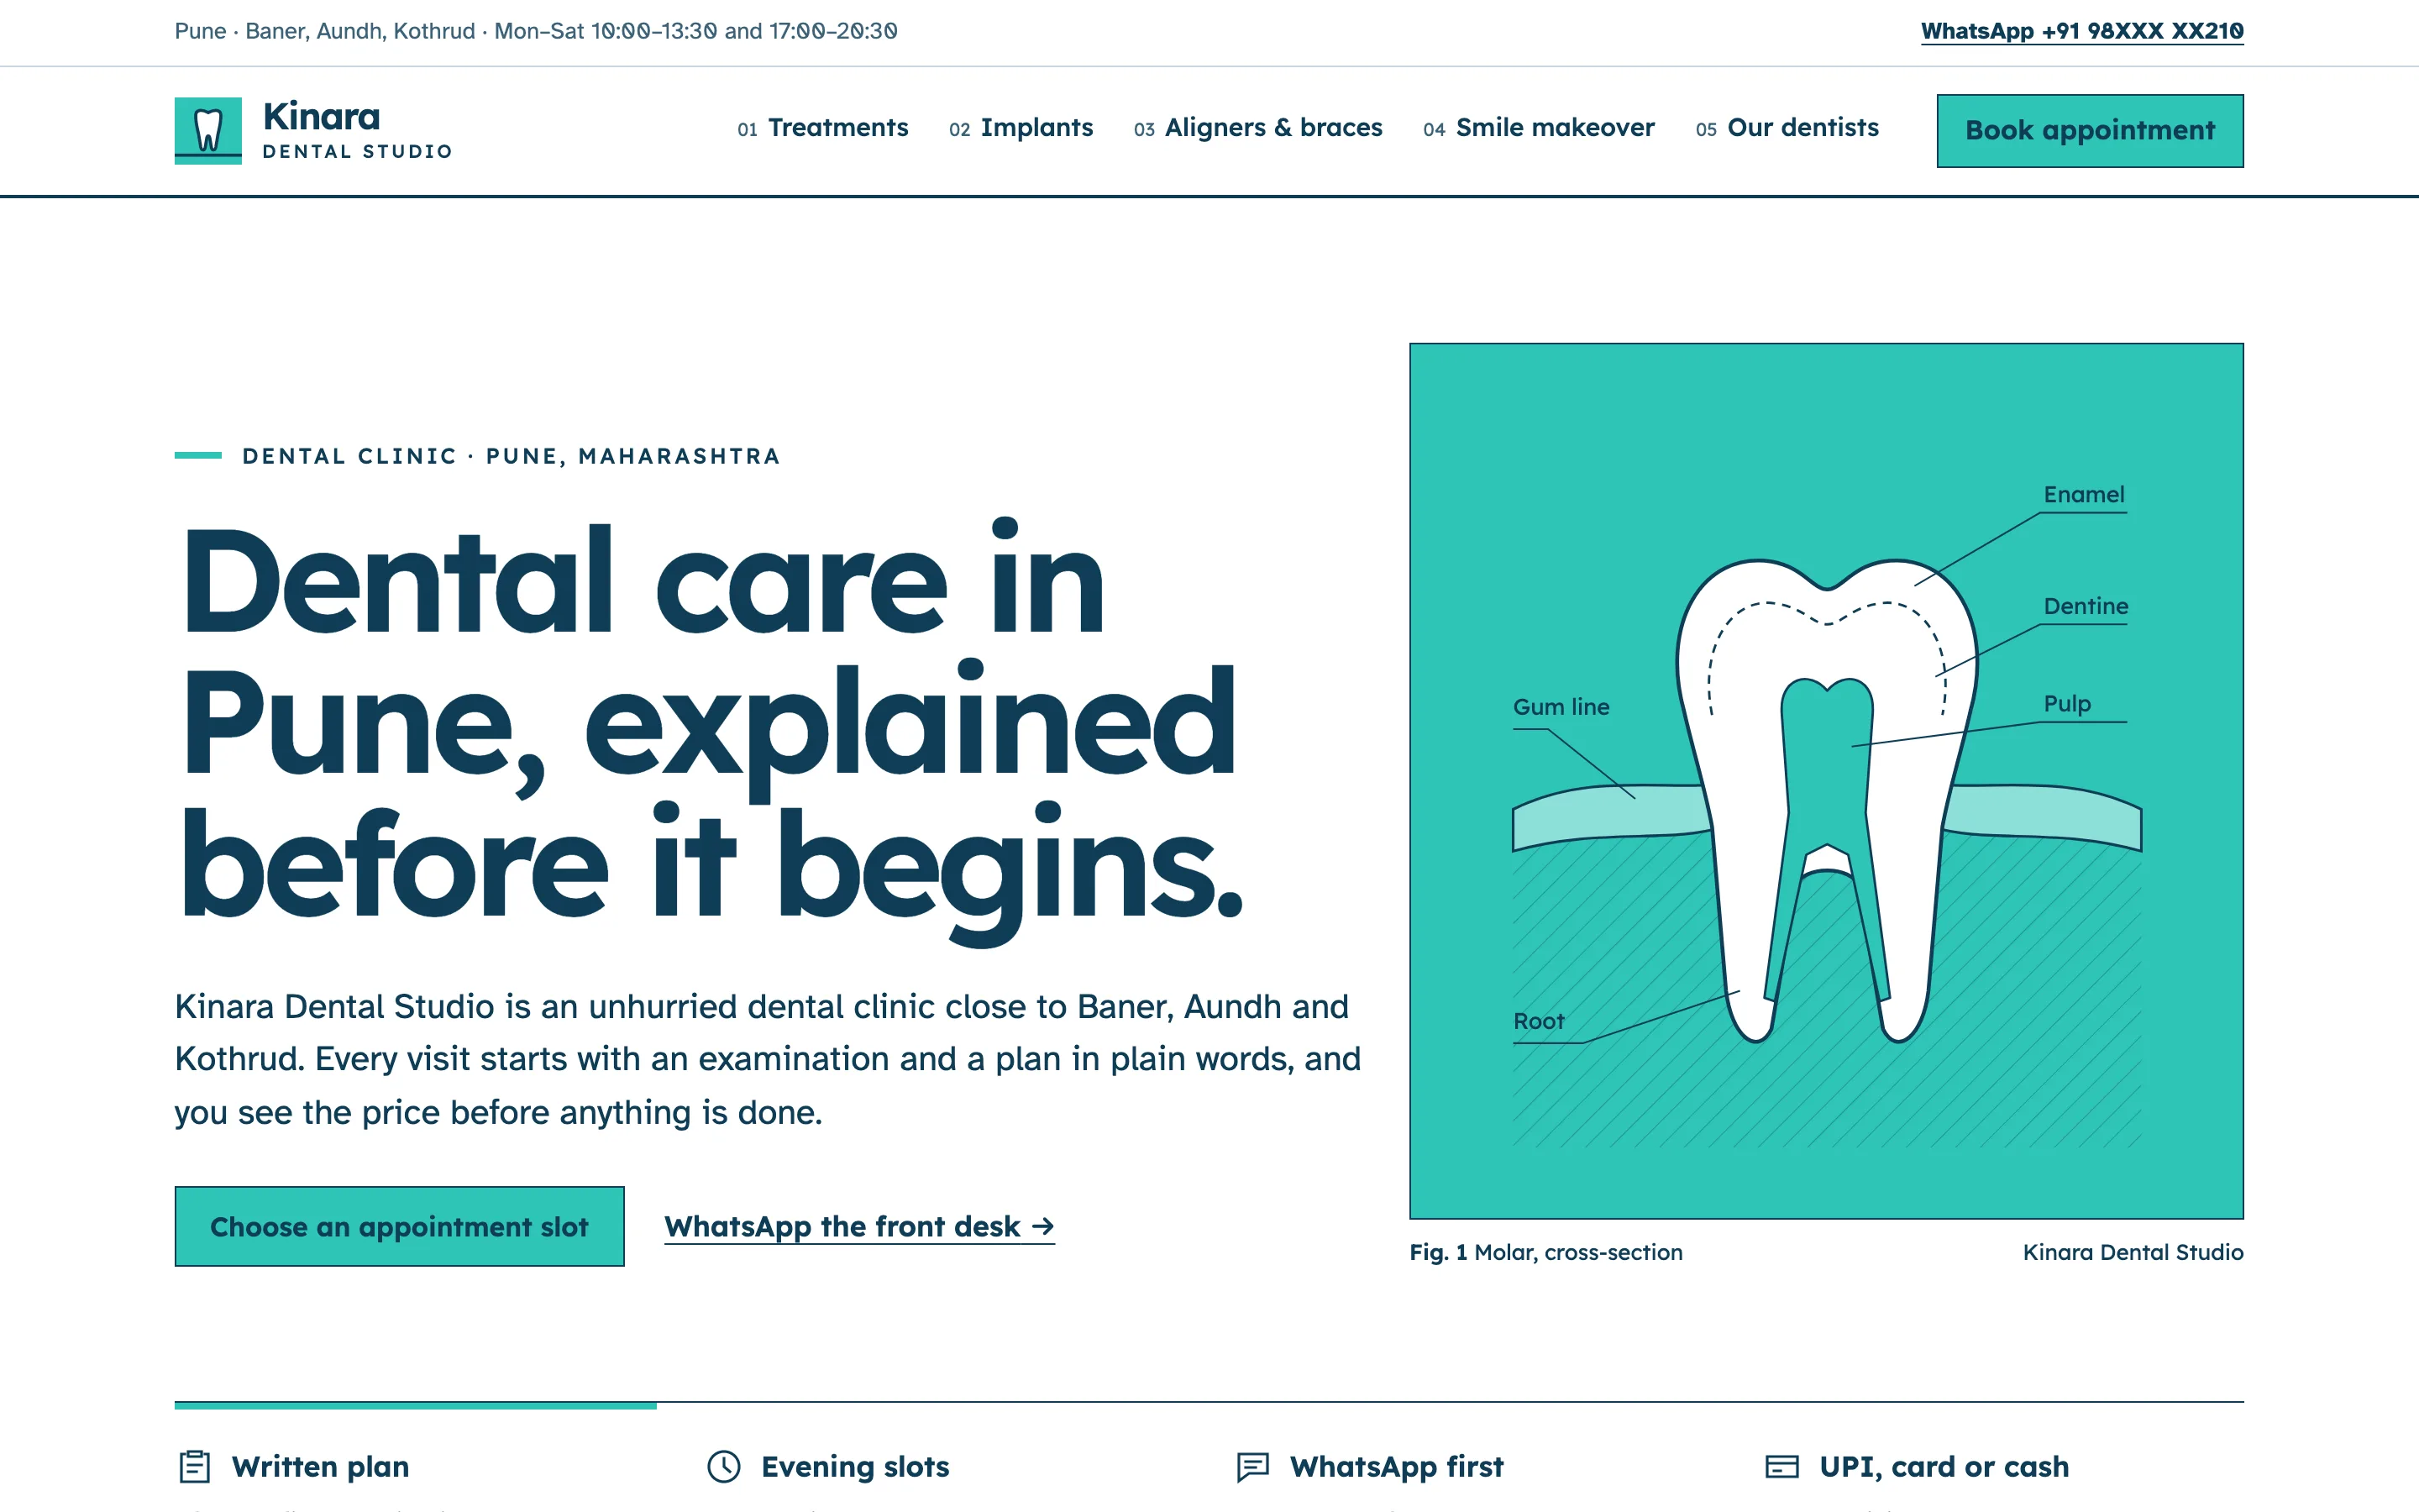Viewport: 2419px width, 1512px height.
Task: Click the Kinara tooth logo icon
Action: 208,130
